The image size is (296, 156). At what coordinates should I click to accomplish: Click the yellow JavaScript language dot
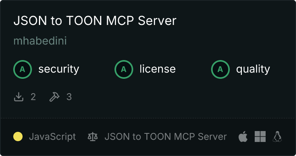click(18, 136)
